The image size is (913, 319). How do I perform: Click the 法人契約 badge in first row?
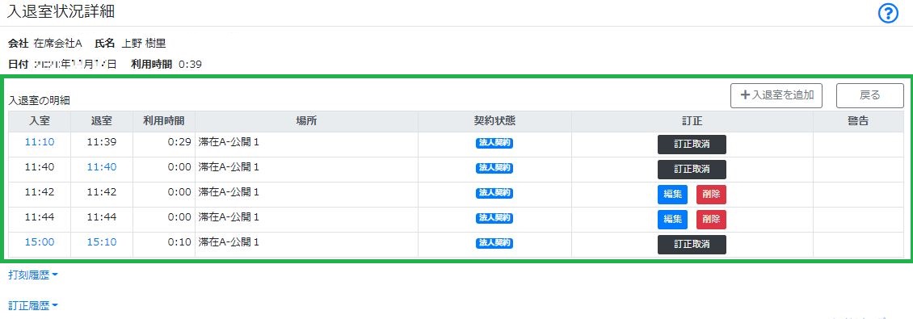click(x=494, y=143)
